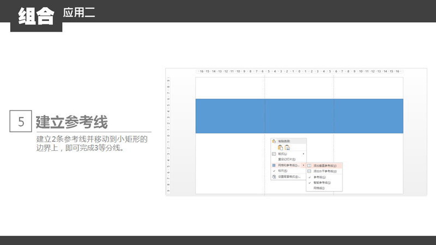
Task: Choose 重设幻灯片 from context menu
Action: point(287,160)
